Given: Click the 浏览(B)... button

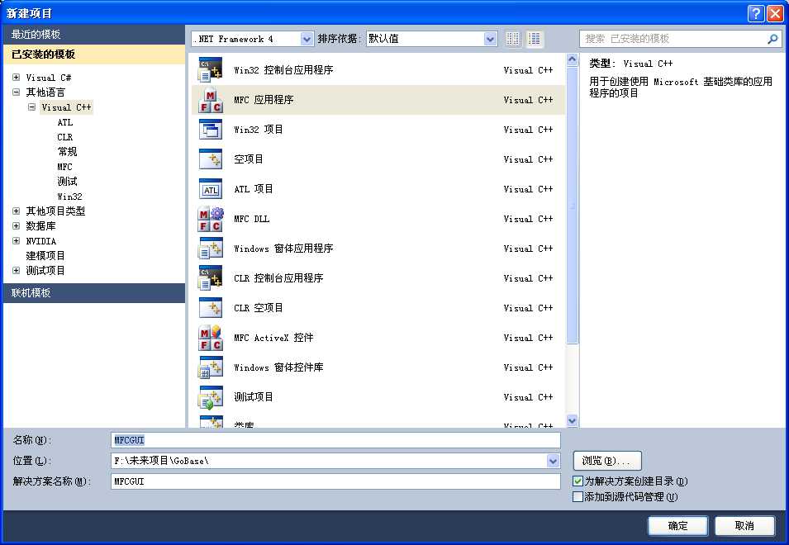Looking at the screenshot, I should [x=607, y=461].
